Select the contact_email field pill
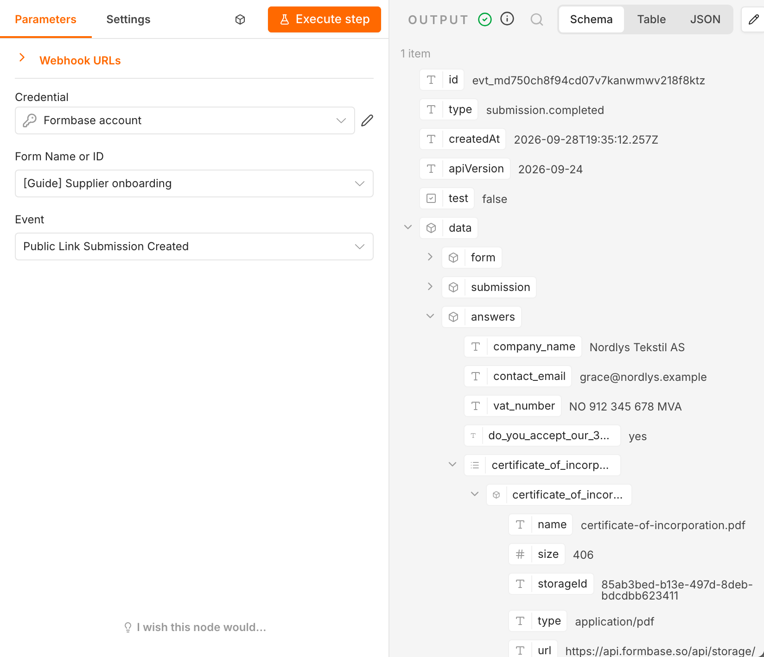Viewport: 764px width, 657px height. (x=518, y=376)
